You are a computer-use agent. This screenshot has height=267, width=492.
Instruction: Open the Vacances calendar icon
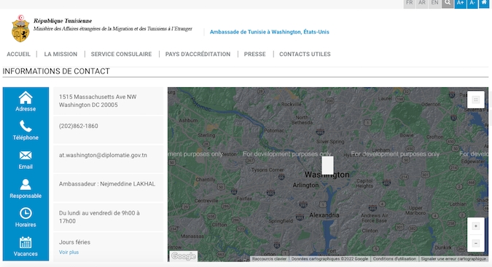click(26, 242)
